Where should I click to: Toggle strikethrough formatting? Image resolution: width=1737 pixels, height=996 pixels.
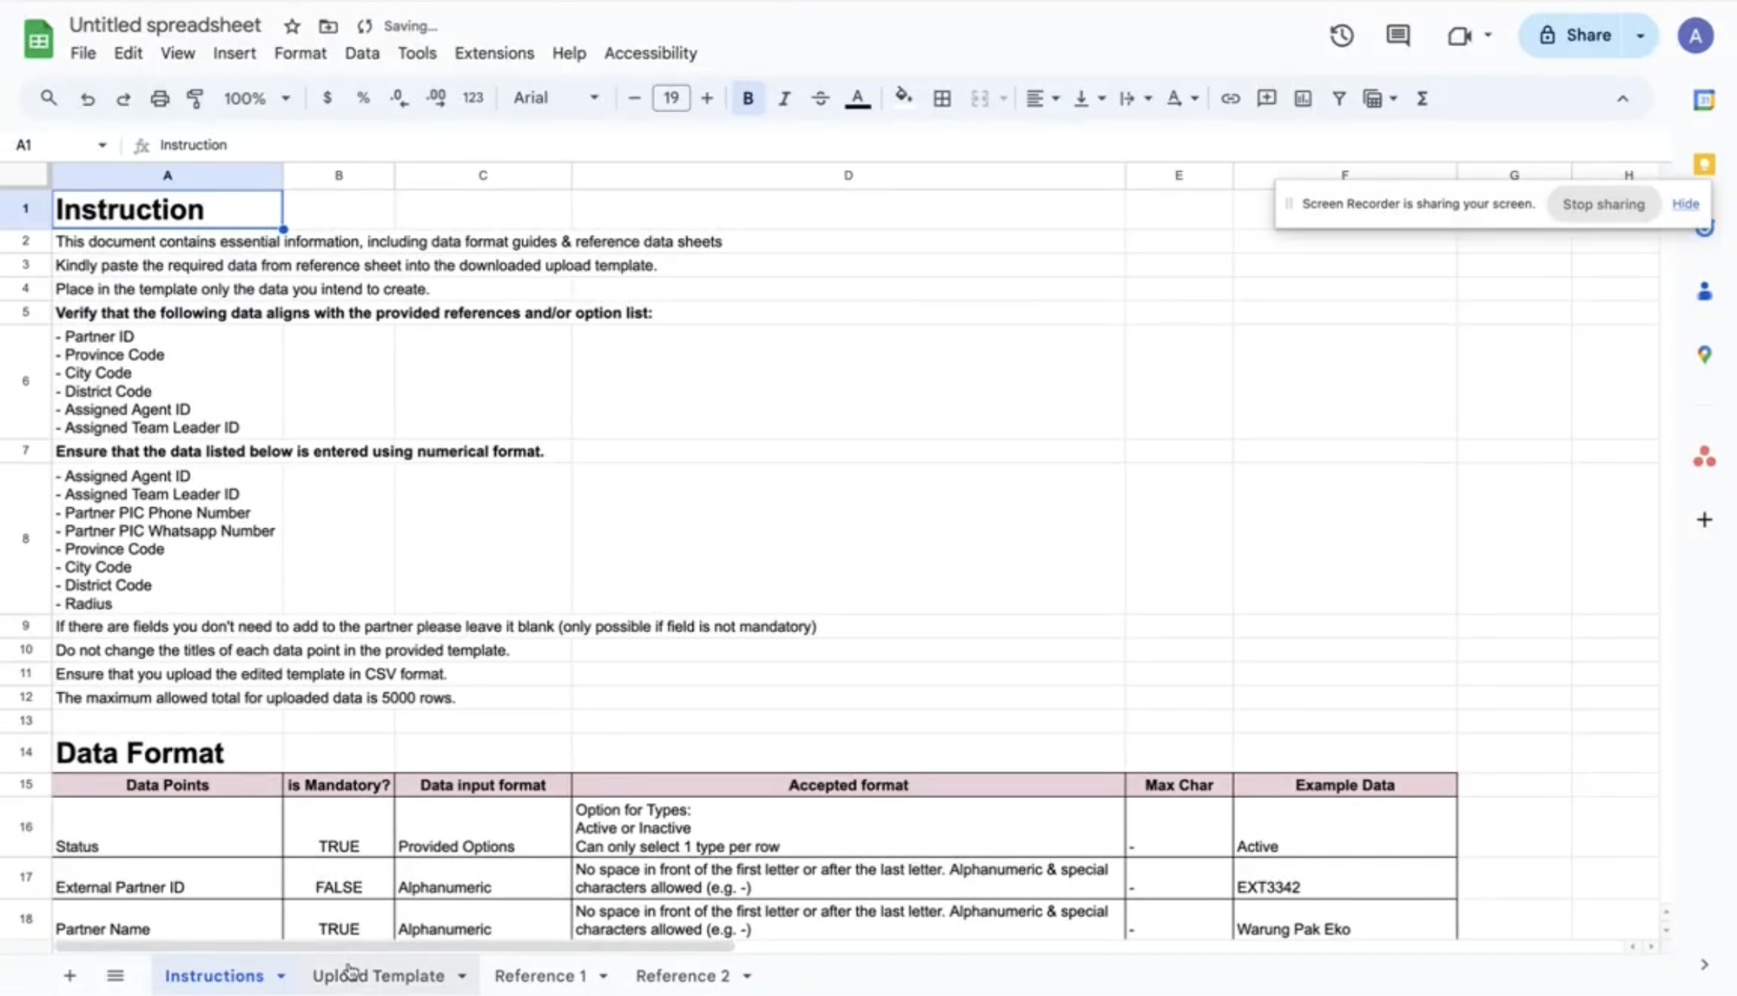tap(820, 98)
